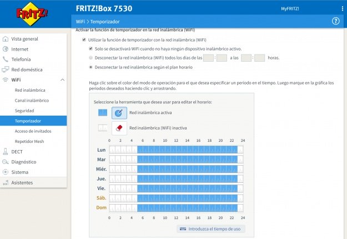Click end hour input field
The height and width of the screenshot is (239, 347).
click(x=246, y=58)
